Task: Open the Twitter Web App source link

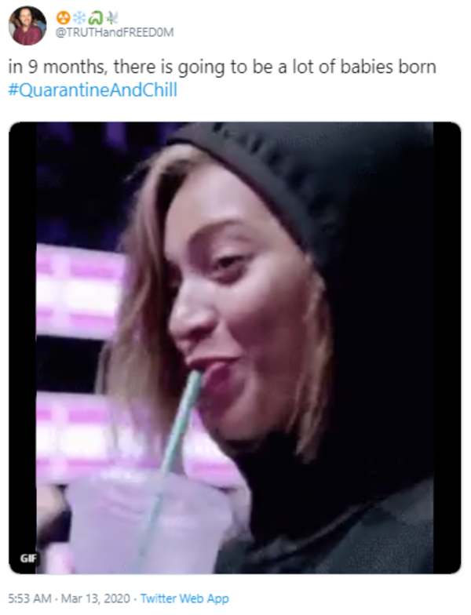Action: click(x=184, y=599)
